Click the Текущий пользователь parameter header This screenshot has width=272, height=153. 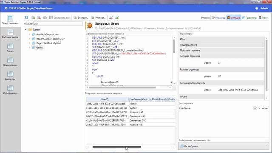tap(221, 83)
